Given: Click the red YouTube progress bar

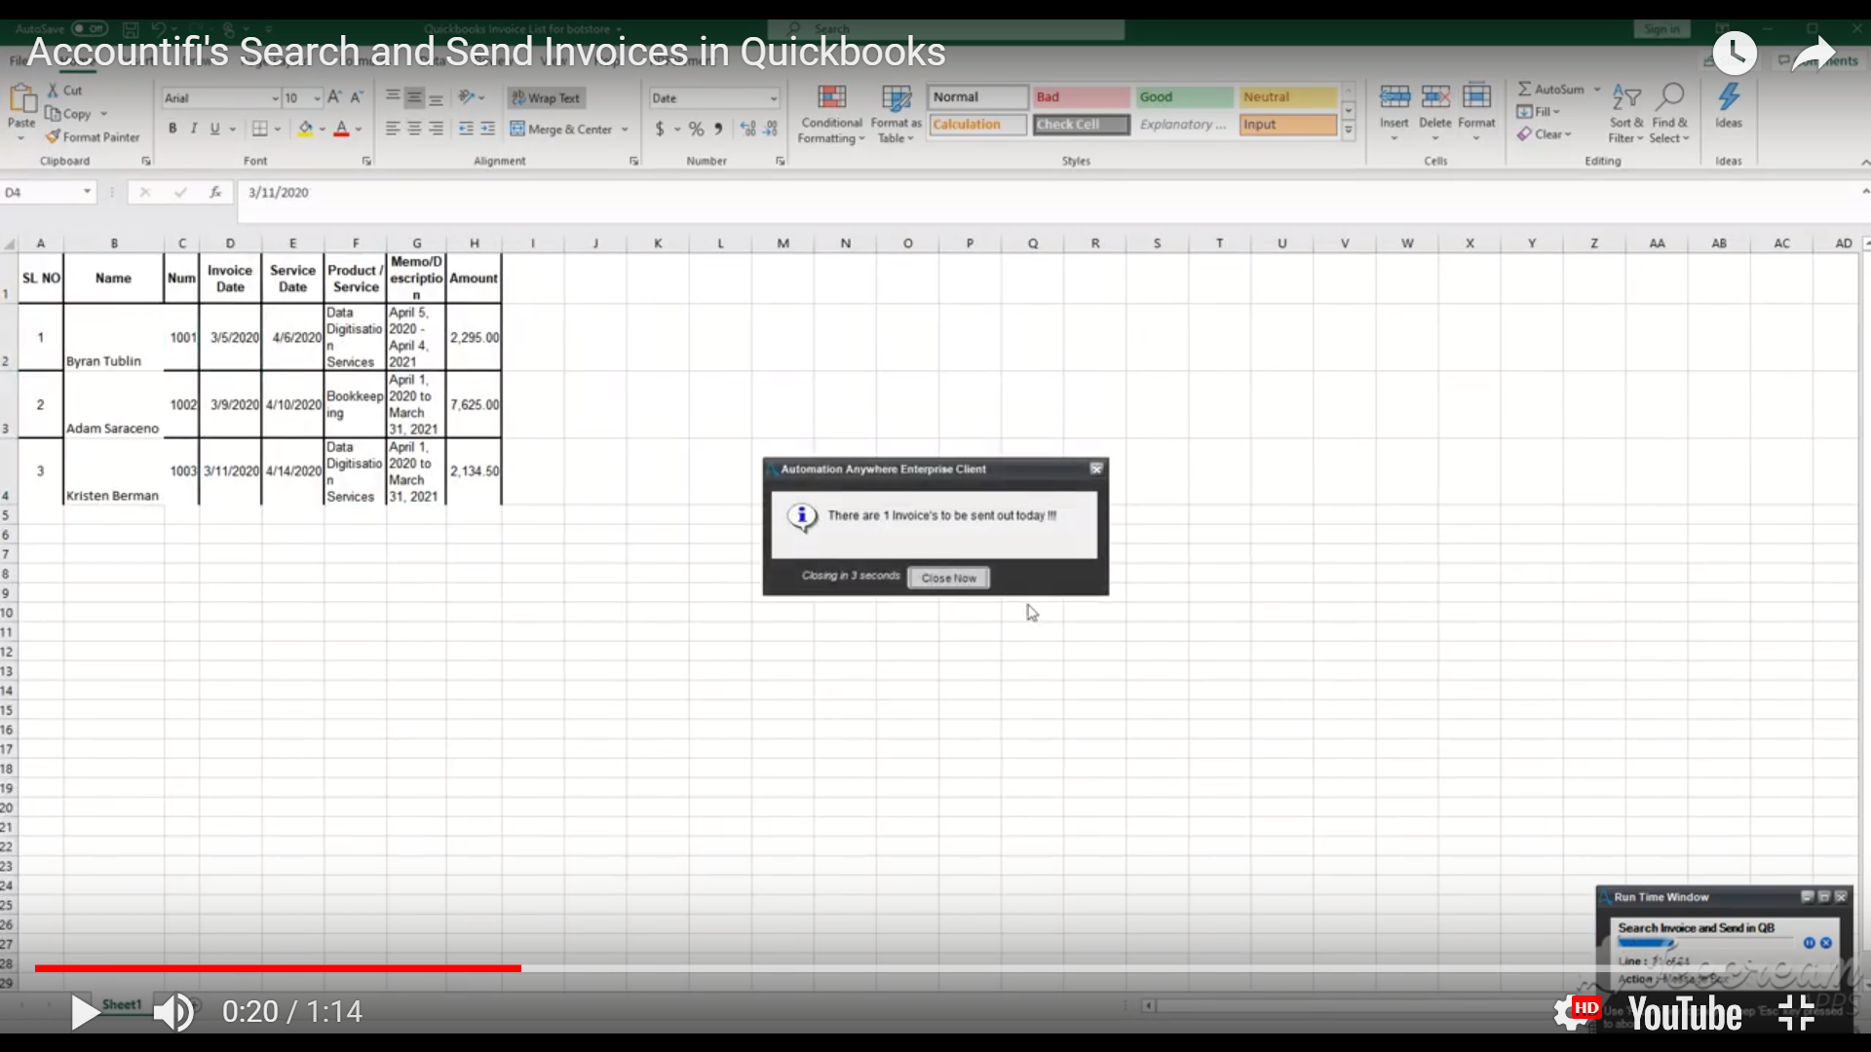Looking at the screenshot, I should click(x=278, y=968).
